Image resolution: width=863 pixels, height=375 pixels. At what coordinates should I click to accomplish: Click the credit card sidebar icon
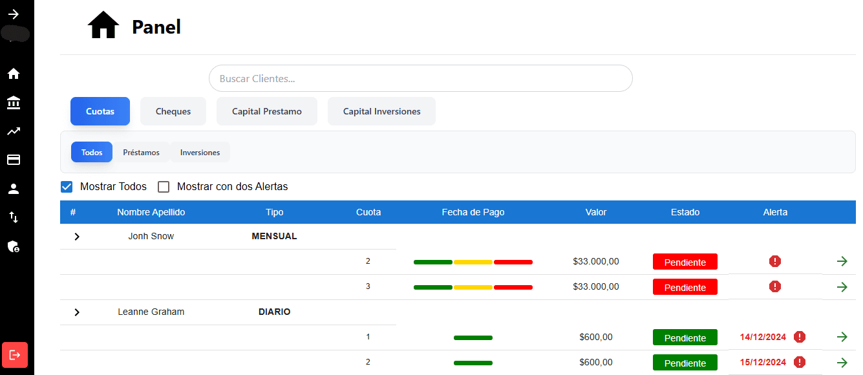click(x=14, y=160)
